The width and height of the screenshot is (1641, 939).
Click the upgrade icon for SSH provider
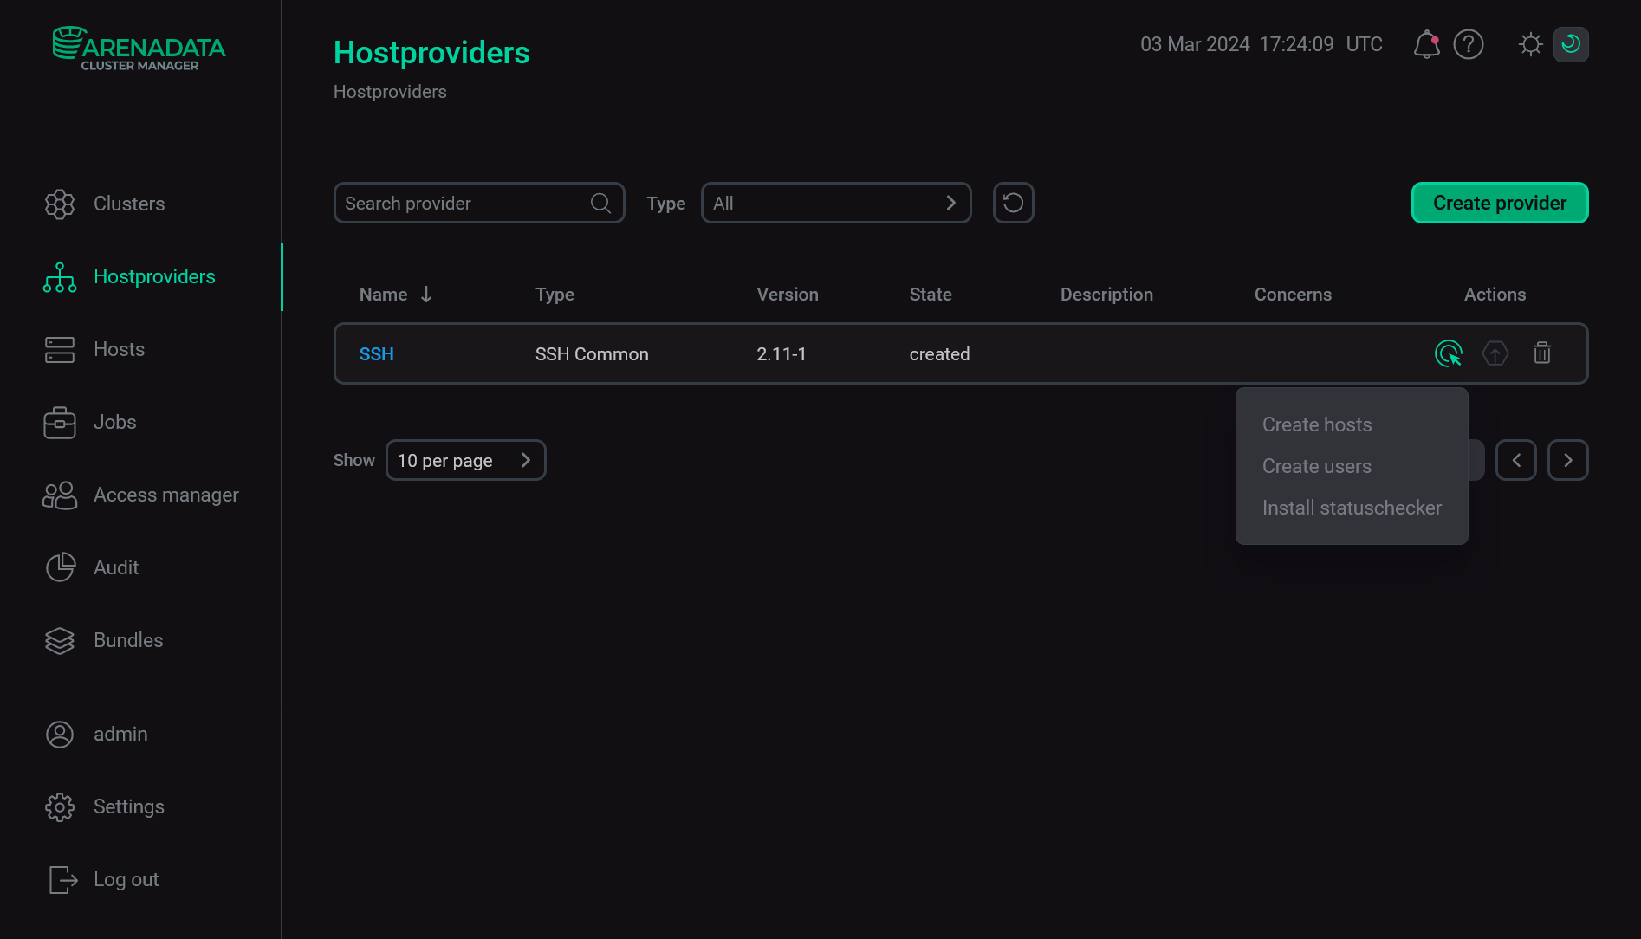click(1495, 353)
